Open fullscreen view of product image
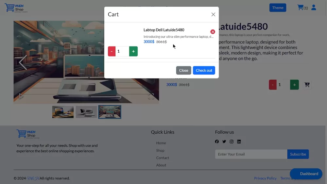Screen dimensions: 327x184 tap(151, 96)
